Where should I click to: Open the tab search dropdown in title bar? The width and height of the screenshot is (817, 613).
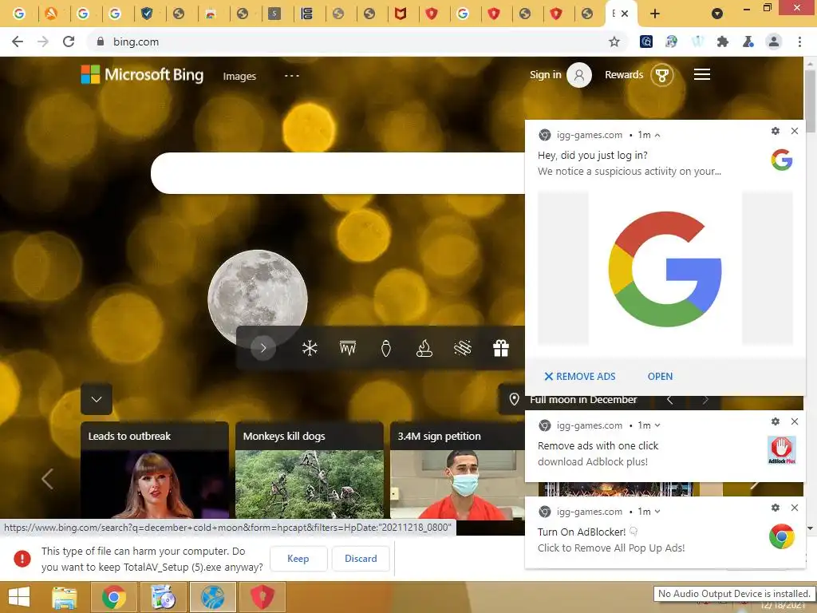click(717, 14)
